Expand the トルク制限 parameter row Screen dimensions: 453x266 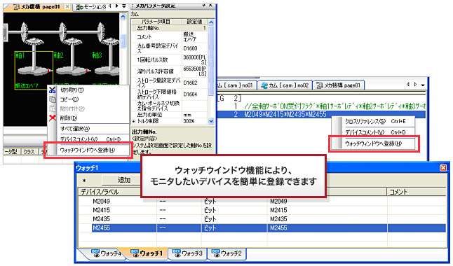133,122
